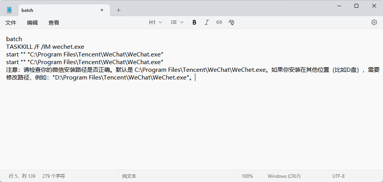This screenshot has width=383, height=182.
Task: Click the bulleted list icon
Action: click(174, 22)
